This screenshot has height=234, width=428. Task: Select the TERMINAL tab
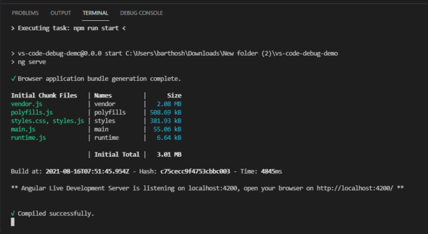click(96, 13)
